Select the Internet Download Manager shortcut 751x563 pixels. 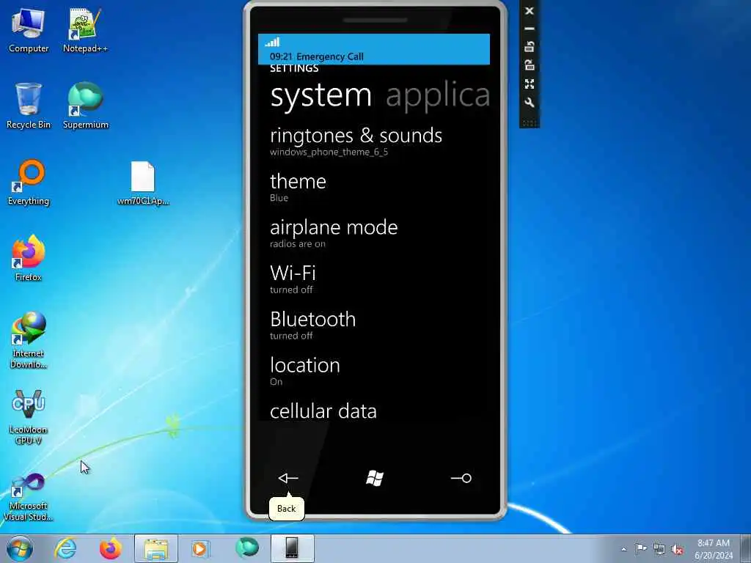29,340
